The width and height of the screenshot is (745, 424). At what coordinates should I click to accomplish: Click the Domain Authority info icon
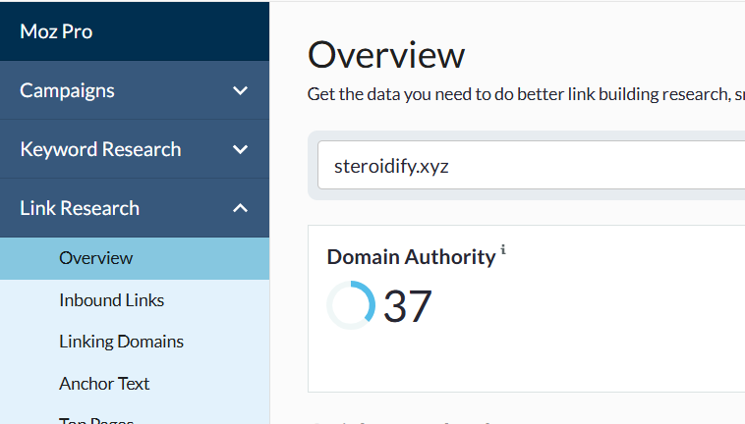(x=503, y=249)
